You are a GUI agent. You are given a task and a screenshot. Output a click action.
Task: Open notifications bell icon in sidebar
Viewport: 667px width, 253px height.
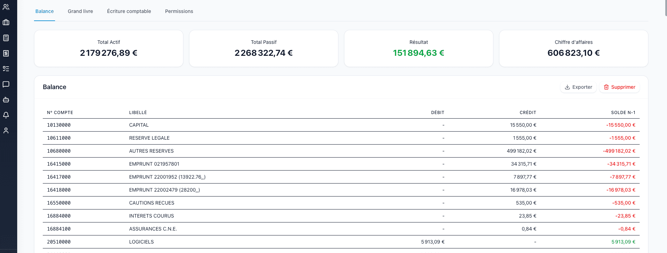(6, 115)
